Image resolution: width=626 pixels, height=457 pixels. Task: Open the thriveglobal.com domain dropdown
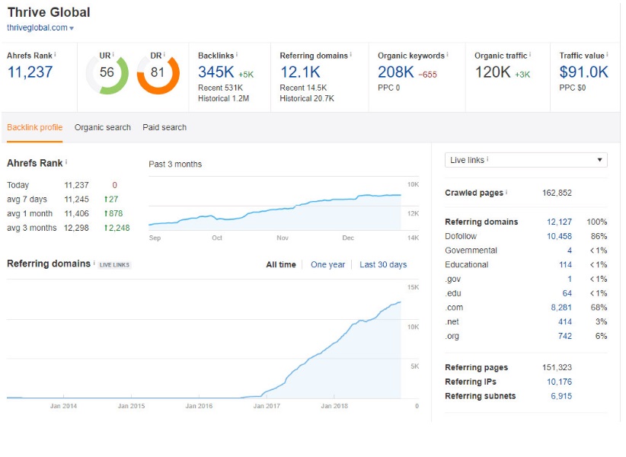(72, 28)
